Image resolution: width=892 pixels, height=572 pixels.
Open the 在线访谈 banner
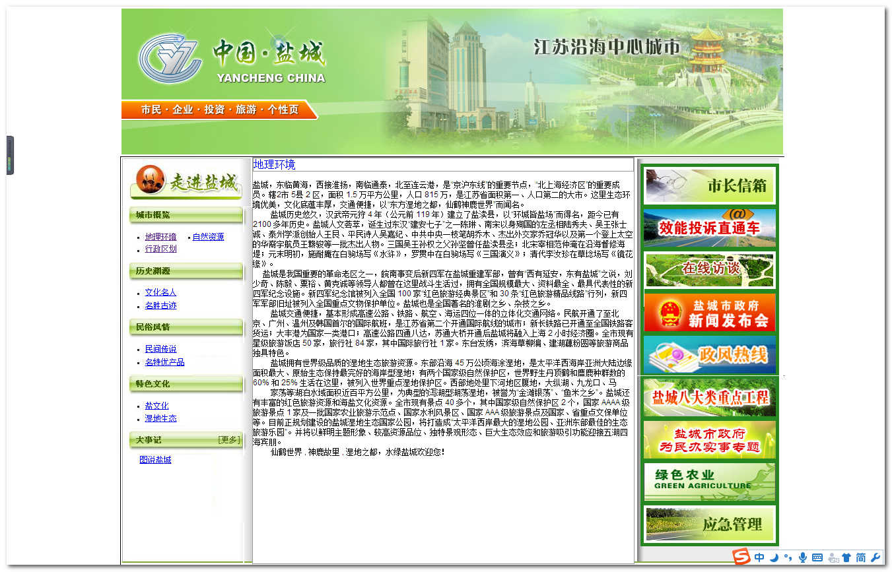[710, 270]
